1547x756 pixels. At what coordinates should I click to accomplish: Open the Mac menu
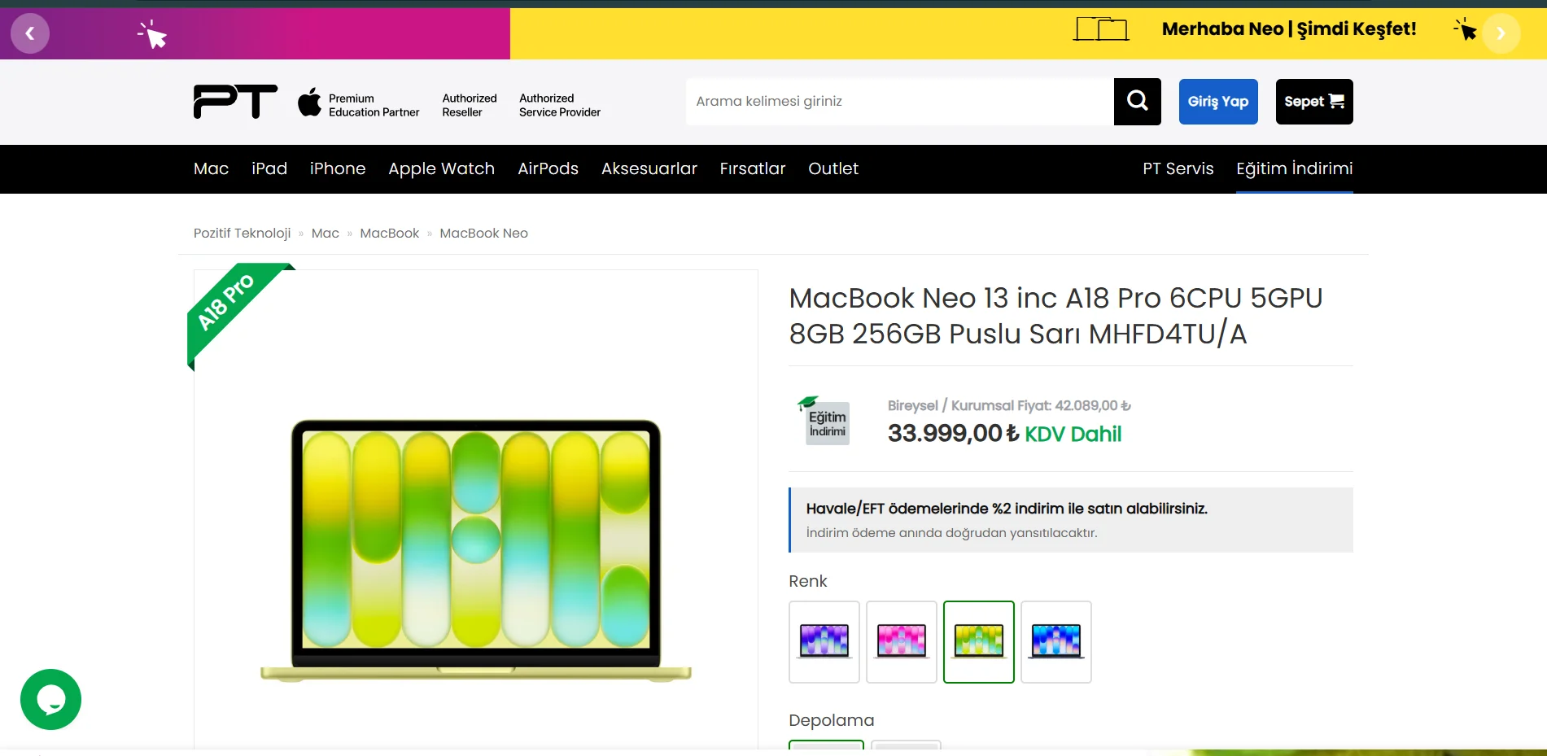(211, 168)
